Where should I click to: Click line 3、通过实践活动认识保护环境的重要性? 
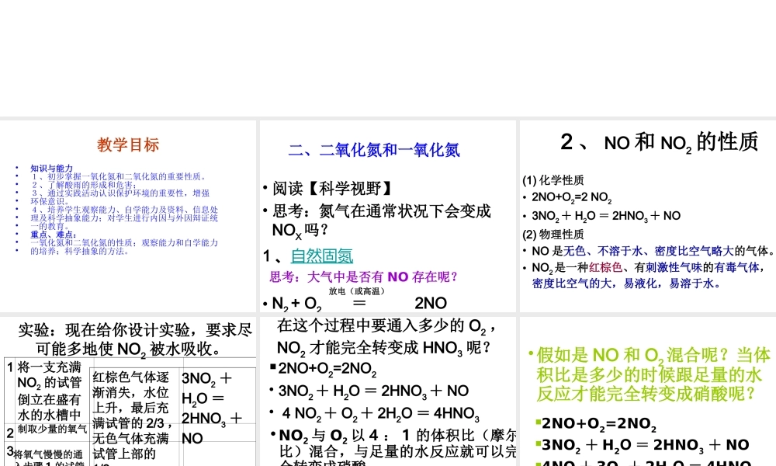coord(120,193)
